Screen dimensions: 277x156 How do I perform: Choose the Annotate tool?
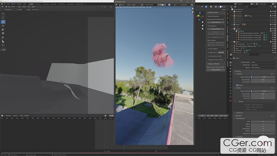tap(3, 37)
